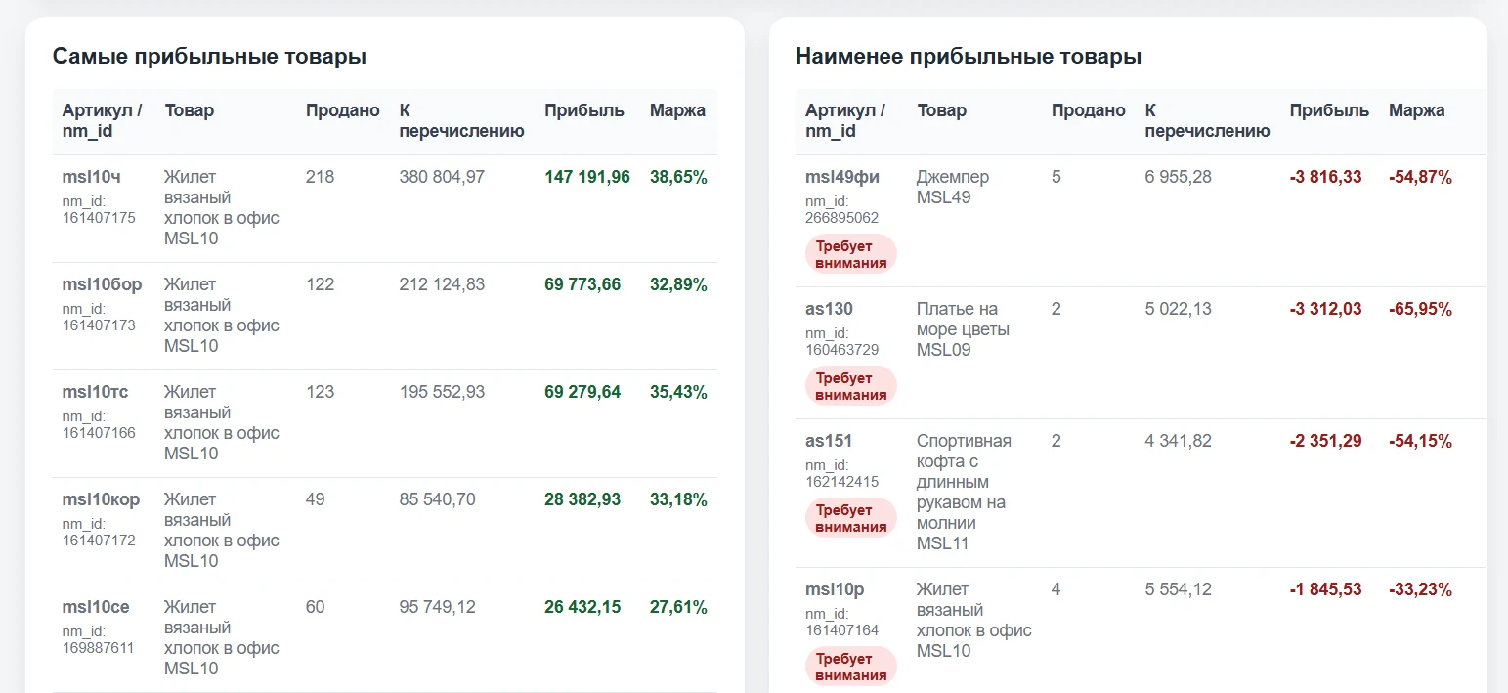This screenshot has width=1508, height=693.
Task: Select article msl10кор
Action: pos(101,499)
